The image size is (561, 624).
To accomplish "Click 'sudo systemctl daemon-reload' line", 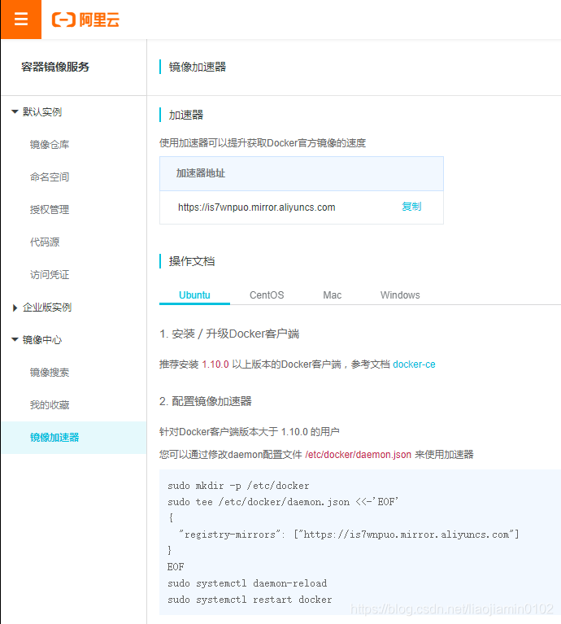I will [247, 583].
